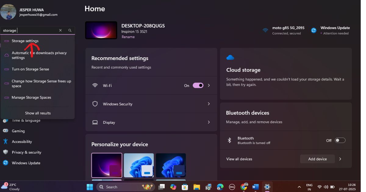Screen dimensions: 366x192
Task: Click Add device button
Action: 318,159
